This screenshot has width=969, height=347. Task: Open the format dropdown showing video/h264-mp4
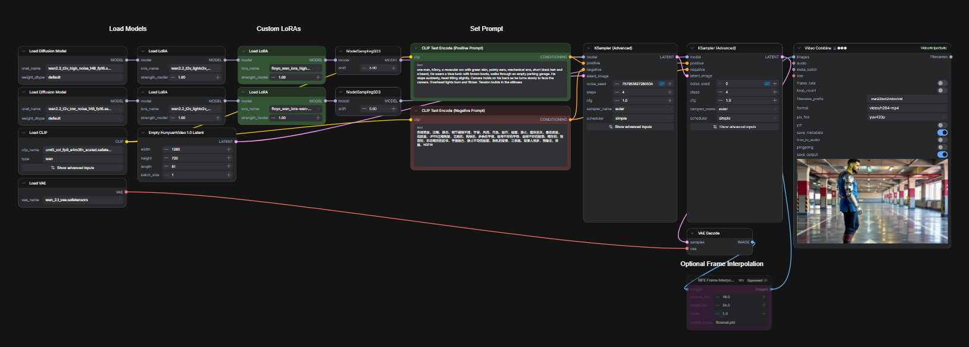click(x=906, y=108)
